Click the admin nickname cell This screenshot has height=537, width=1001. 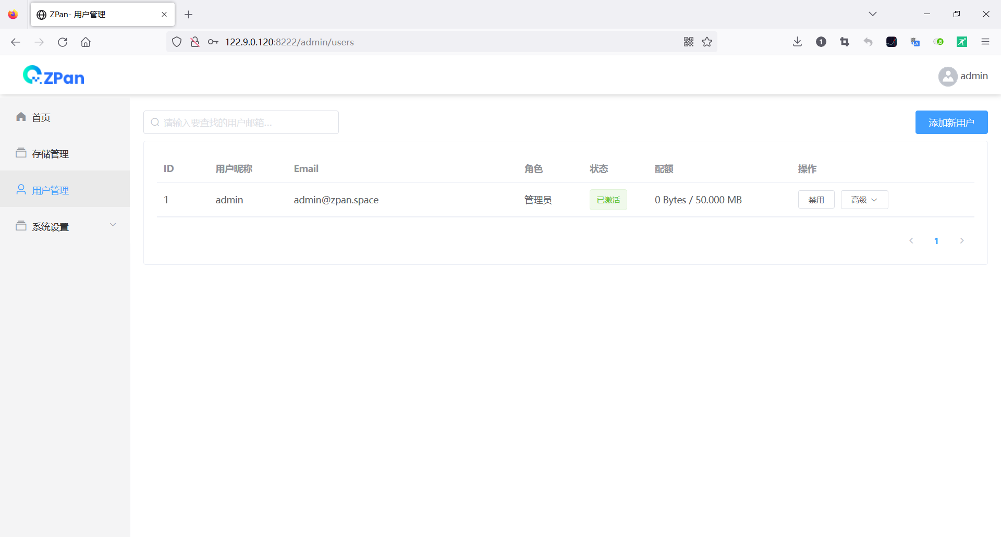(x=229, y=200)
